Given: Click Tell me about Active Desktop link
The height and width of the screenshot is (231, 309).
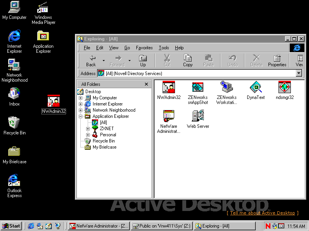Looking at the screenshot, I should [263, 213].
